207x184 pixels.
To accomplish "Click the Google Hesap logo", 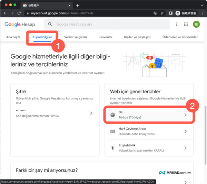I will click(x=20, y=25).
